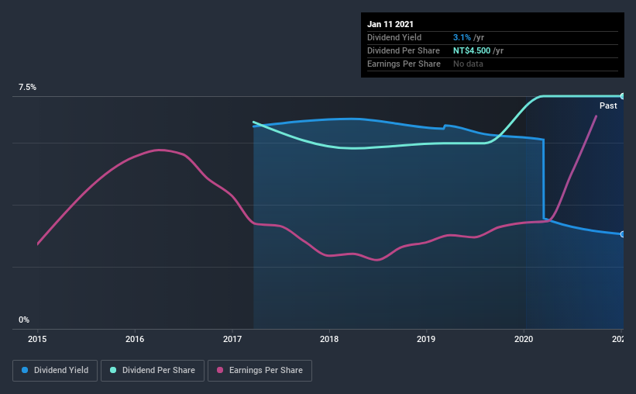The height and width of the screenshot is (394, 636).
Task: Select the 2019 x-axis label
Action: (426, 339)
